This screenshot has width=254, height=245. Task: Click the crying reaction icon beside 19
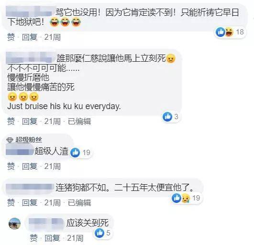[186, 198]
